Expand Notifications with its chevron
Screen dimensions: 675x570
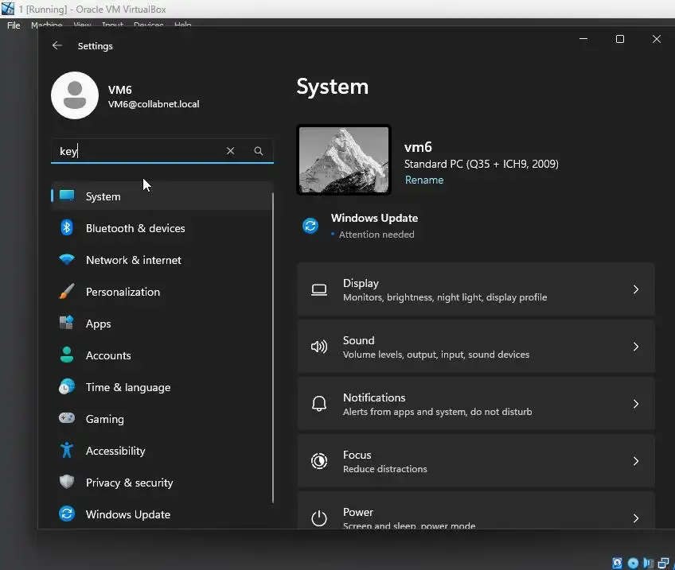click(x=636, y=404)
